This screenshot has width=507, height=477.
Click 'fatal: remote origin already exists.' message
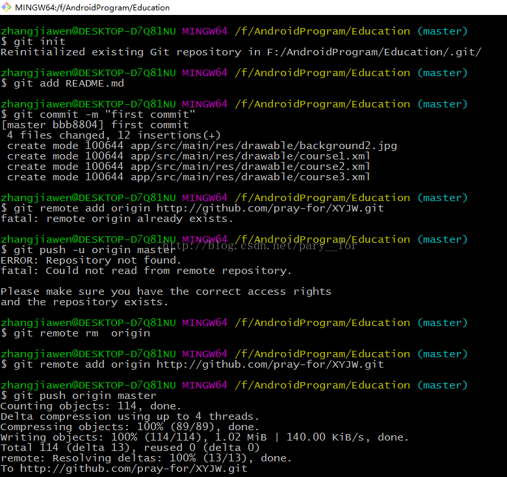click(x=117, y=219)
